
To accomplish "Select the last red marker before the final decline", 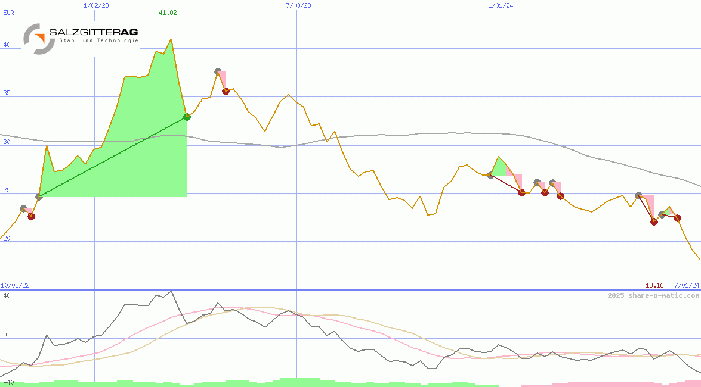I will tap(677, 218).
